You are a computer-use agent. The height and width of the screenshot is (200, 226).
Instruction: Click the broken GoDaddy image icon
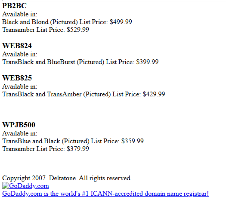click(x=6, y=185)
